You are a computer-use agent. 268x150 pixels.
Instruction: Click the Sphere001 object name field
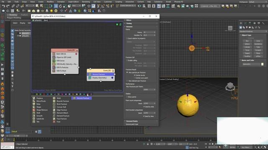[251, 64]
